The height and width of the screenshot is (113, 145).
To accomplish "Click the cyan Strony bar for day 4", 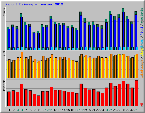I will [22, 48].
